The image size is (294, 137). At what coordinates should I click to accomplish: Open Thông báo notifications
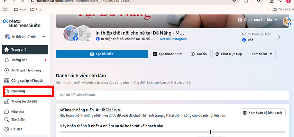tap(25, 60)
